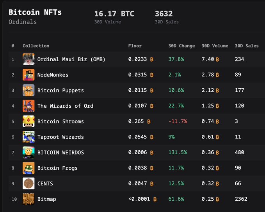Viewport: 265px width, 212px height.
Task: Click the red -11.7% change for Bitcoin Shrooms
Action: 178,121
